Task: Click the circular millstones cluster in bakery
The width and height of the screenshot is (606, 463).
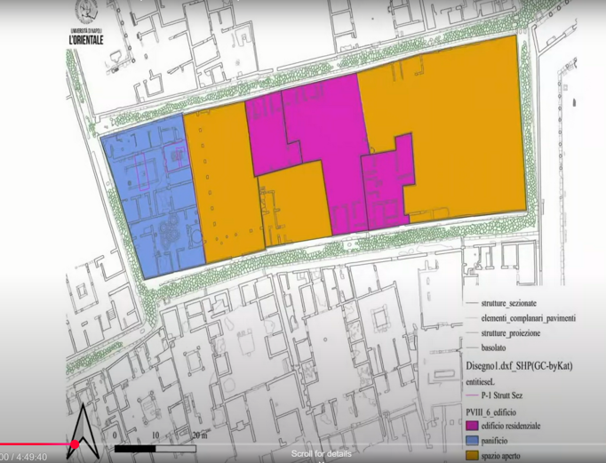Action: coord(170,231)
